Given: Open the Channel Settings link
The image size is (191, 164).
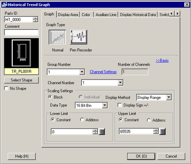Looking at the screenshot, I should 103,72.
